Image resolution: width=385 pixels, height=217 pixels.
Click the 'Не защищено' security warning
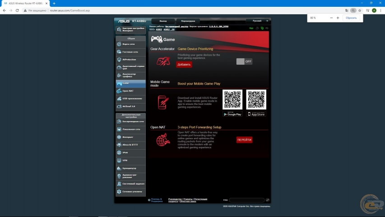[35, 10]
